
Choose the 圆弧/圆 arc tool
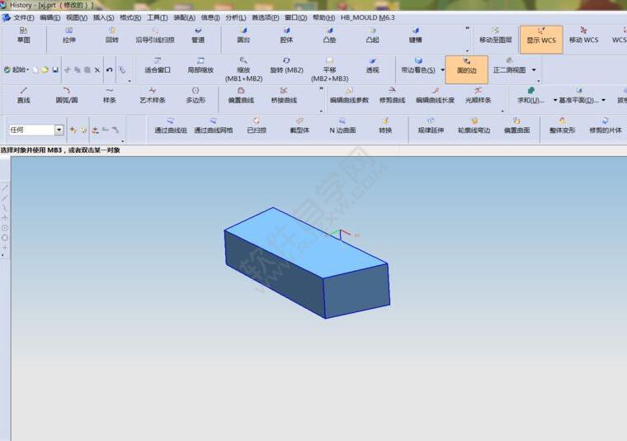click(x=66, y=95)
